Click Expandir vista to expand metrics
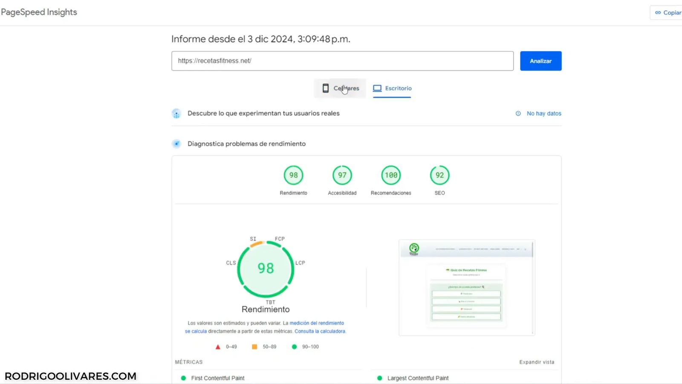The image size is (682, 384). (x=536, y=362)
